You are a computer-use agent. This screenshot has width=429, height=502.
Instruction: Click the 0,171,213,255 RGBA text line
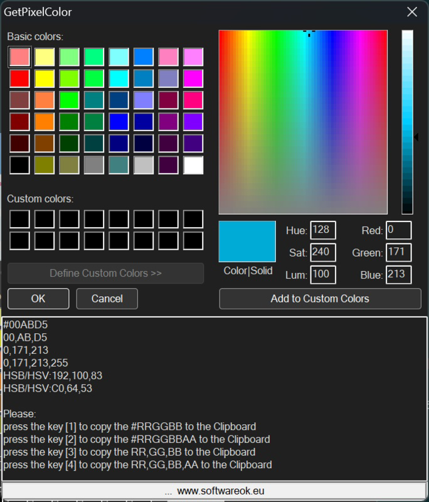coord(36,363)
